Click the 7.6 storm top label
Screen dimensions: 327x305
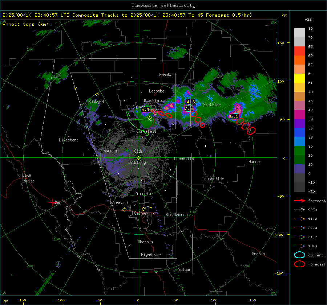coord(189,108)
